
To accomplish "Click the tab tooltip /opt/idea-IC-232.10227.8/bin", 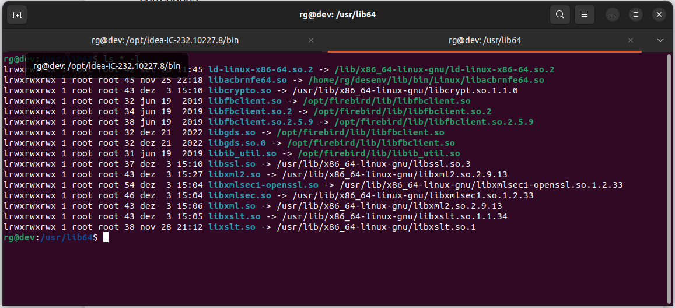I will 106,66.
